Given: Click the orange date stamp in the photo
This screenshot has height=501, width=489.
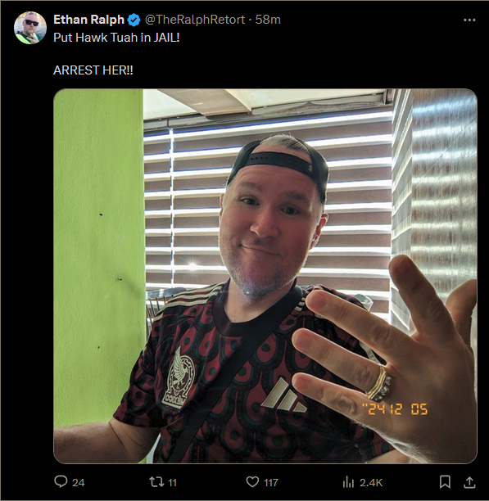Looking at the screenshot, I should coord(395,409).
